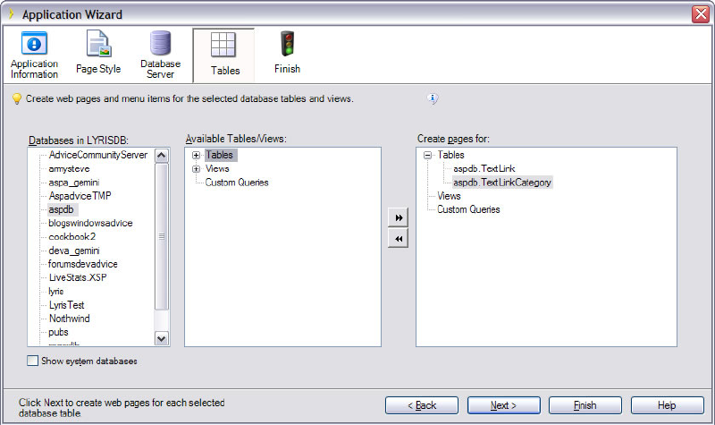Open Help from the bottom button
The height and width of the screenshot is (425, 715).
point(667,405)
